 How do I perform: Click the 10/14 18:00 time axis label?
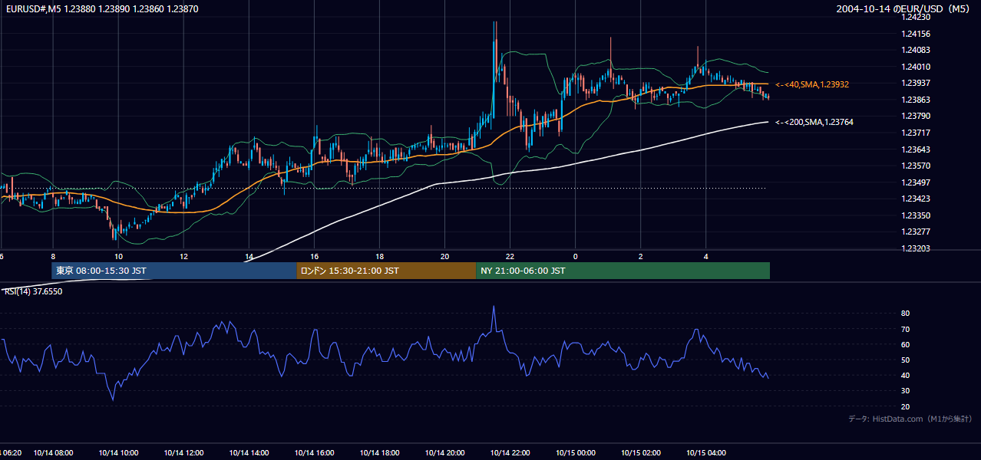coord(380,453)
